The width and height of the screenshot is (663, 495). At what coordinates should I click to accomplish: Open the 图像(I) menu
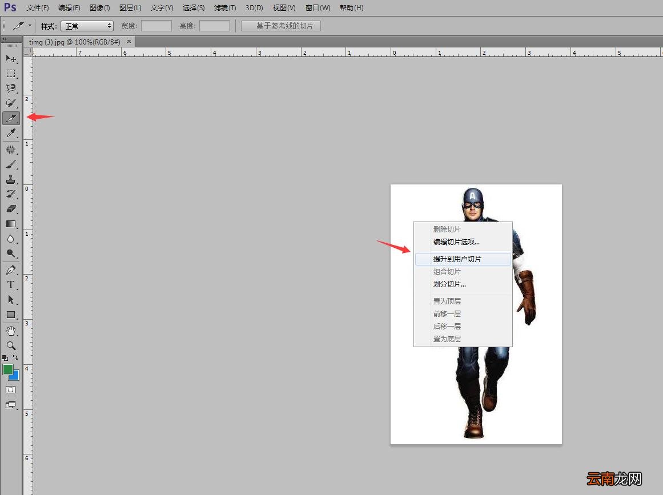[100, 8]
